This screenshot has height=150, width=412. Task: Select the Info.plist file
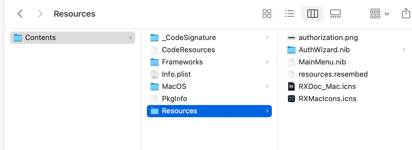(x=176, y=74)
